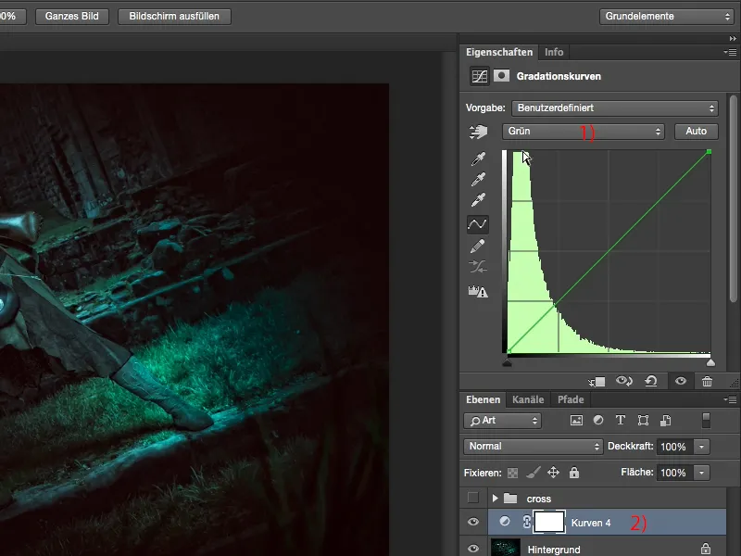Open the Grün channel dropdown
The width and height of the screenshot is (741, 556).
coord(584,132)
